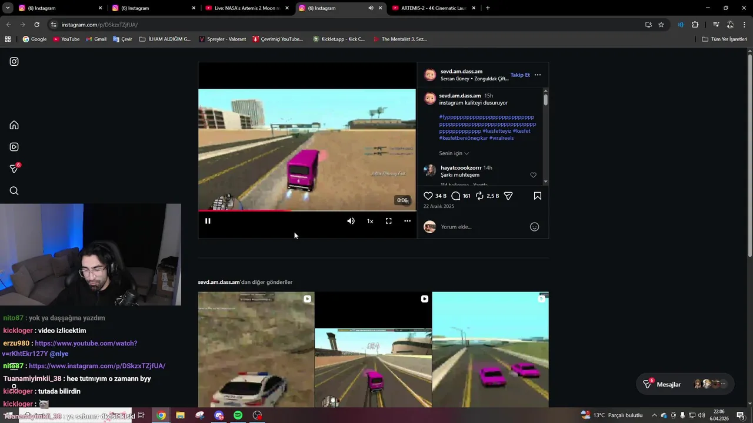This screenshot has width=753, height=423.
Task: Open Instagram direct messages sidebar icon
Action: point(15,169)
